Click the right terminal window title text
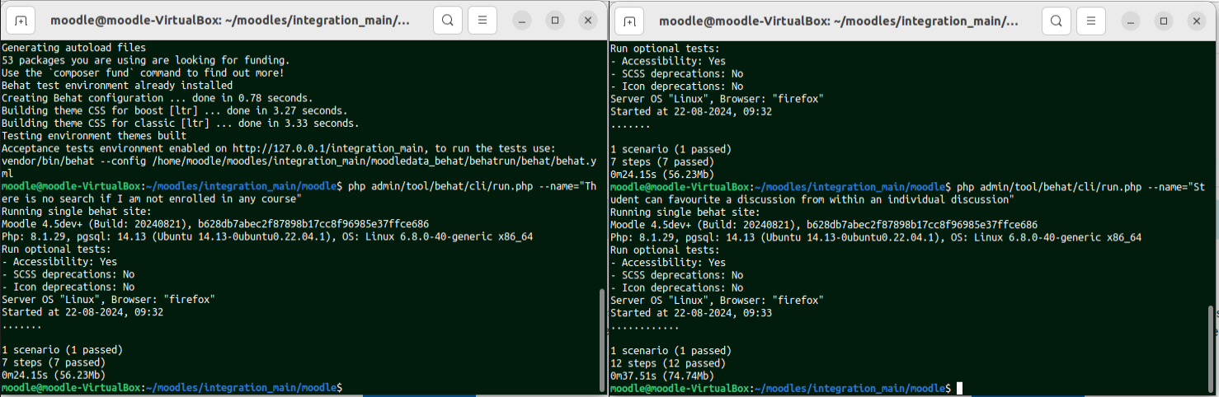The height and width of the screenshot is (397, 1219). point(839,21)
